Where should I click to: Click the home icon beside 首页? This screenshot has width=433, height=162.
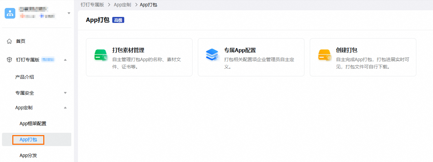pyautogui.click(x=9, y=41)
